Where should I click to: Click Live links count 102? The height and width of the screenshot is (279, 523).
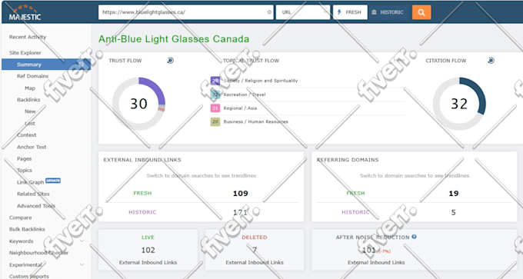[148, 250]
